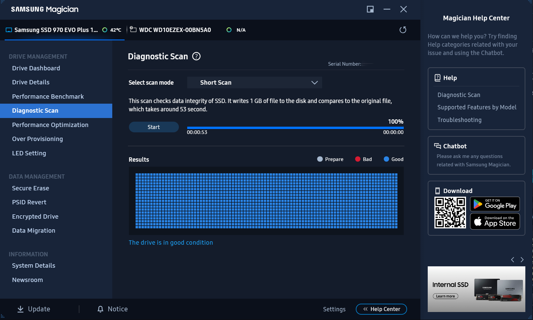Open Newsroom

[x=27, y=280]
